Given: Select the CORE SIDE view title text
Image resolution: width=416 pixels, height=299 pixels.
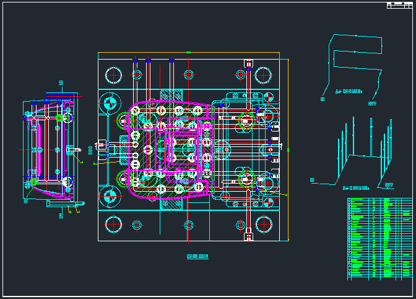Looking at the screenshot, I should coord(197,256).
